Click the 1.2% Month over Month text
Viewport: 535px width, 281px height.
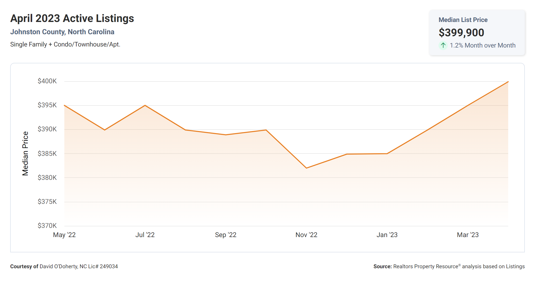coord(482,45)
